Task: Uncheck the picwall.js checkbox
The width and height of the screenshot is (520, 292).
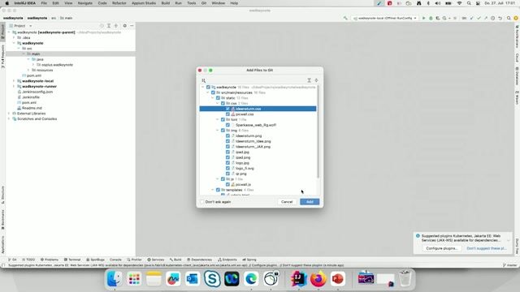Action: tap(227, 184)
